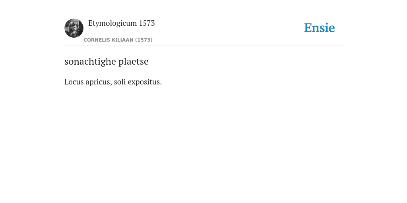Click the heading sonachtighe plaetse

(x=107, y=61)
